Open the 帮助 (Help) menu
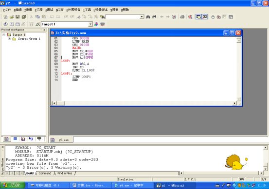Image resolution: width=269 pixels, height=189 pixels. click(x=125, y=10)
